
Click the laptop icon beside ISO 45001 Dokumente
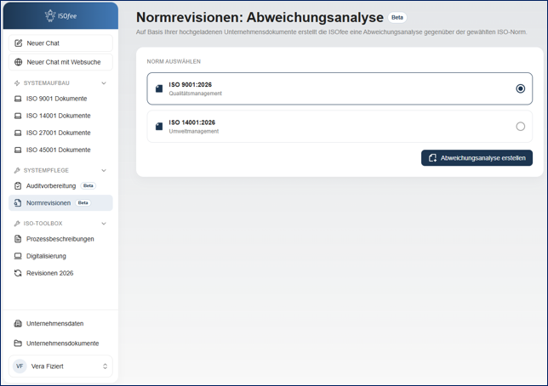point(18,150)
